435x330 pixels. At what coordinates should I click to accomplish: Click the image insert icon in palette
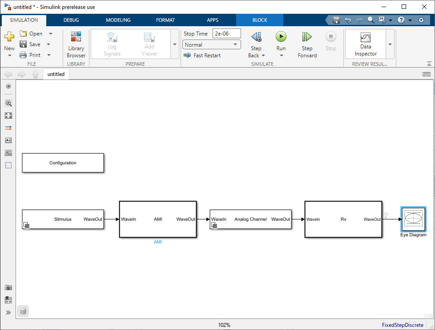coord(8,153)
